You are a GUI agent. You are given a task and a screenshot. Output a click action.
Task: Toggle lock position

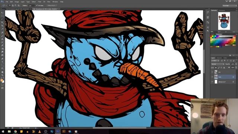pos(221,68)
